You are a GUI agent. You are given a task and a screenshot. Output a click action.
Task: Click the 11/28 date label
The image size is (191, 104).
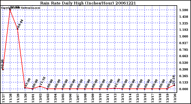click(11, 98)
